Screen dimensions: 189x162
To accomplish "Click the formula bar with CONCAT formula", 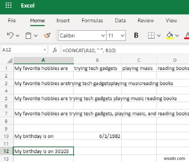I will 125,50.
